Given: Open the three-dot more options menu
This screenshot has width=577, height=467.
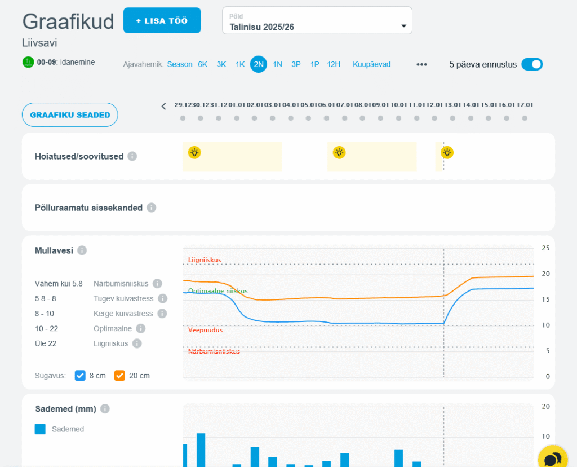Looking at the screenshot, I should tap(421, 64).
